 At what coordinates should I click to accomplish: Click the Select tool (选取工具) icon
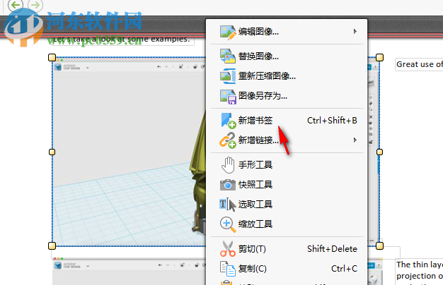pos(228,205)
